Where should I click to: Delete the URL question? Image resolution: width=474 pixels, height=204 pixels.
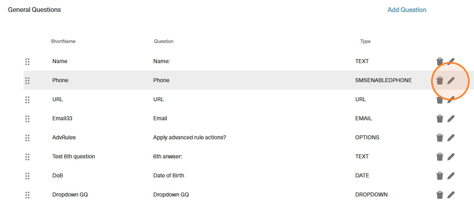(439, 100)
